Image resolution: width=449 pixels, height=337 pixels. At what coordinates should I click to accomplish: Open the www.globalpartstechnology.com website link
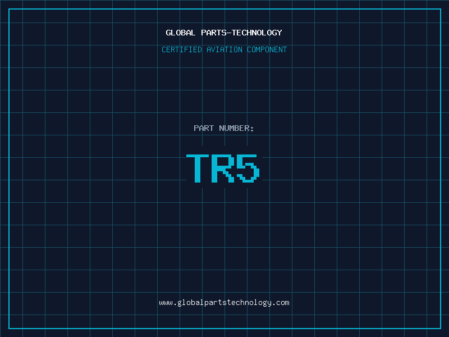(224, 302)
